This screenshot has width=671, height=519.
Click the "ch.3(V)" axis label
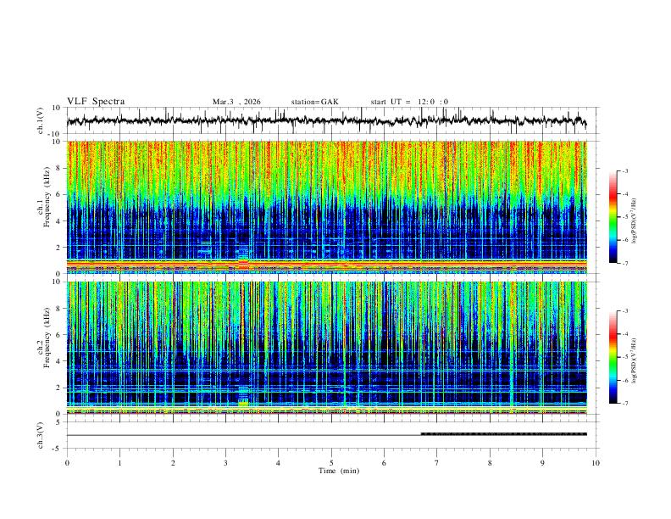[41, 435]
